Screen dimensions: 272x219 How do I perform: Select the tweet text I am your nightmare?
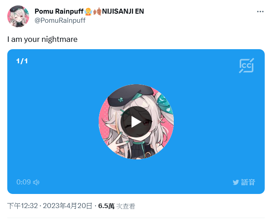[42, 39]
